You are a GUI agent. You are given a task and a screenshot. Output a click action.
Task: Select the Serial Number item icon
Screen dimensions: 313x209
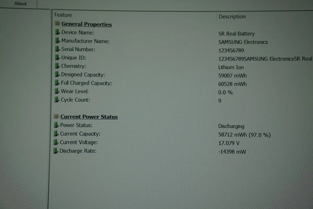tap(58, 49)
